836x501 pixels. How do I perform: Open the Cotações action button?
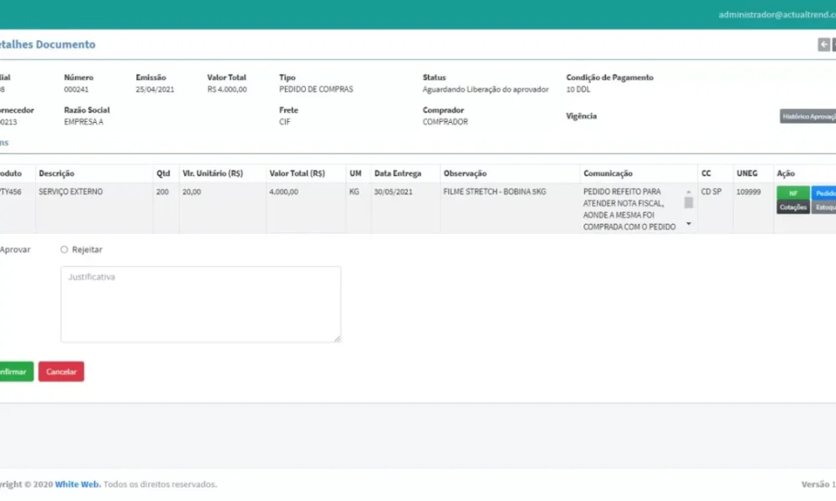[793, 207]
